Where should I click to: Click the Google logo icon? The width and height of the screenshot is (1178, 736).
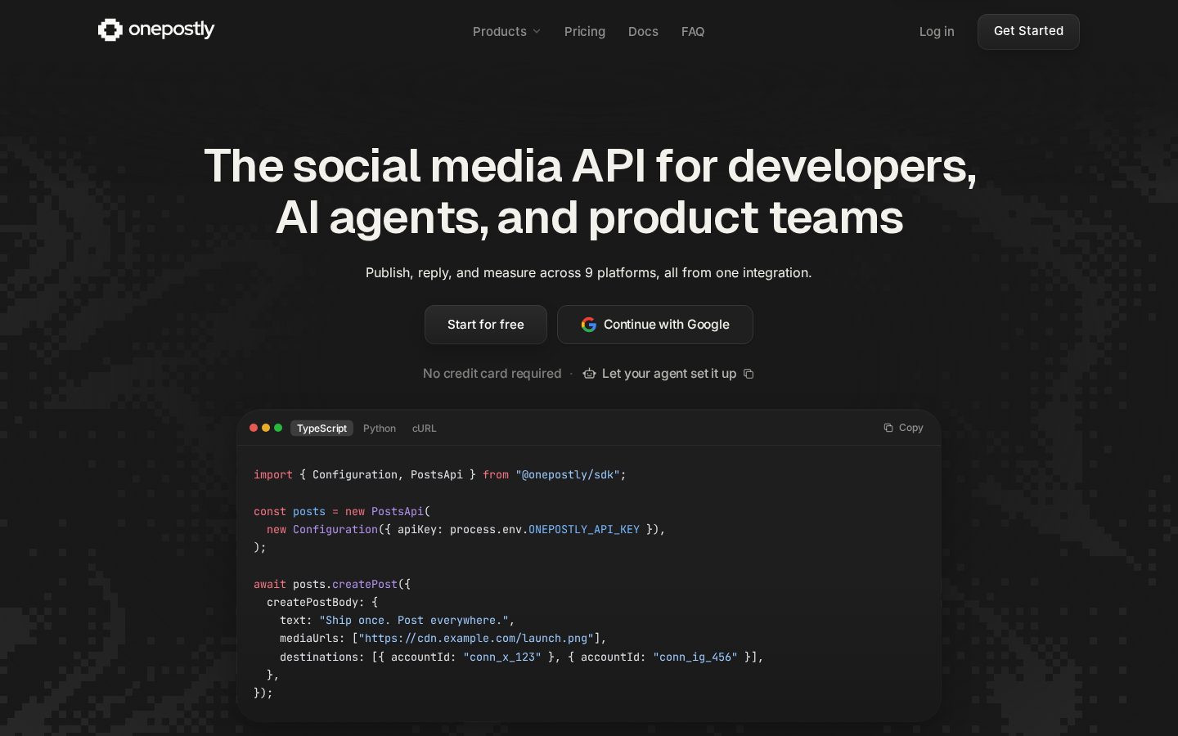coord(589,325)
